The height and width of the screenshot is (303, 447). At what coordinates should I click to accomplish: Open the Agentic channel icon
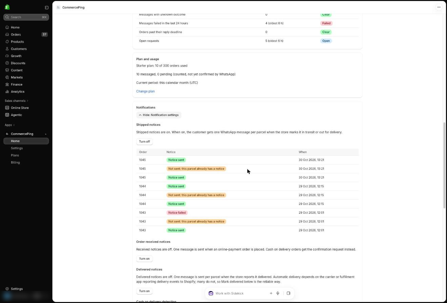(x=7, y=115)
